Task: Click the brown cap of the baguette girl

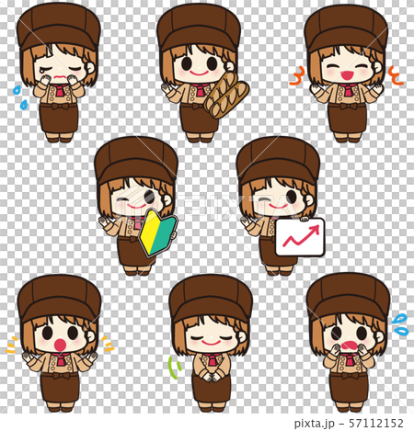Action: click(x=199, y=28)
